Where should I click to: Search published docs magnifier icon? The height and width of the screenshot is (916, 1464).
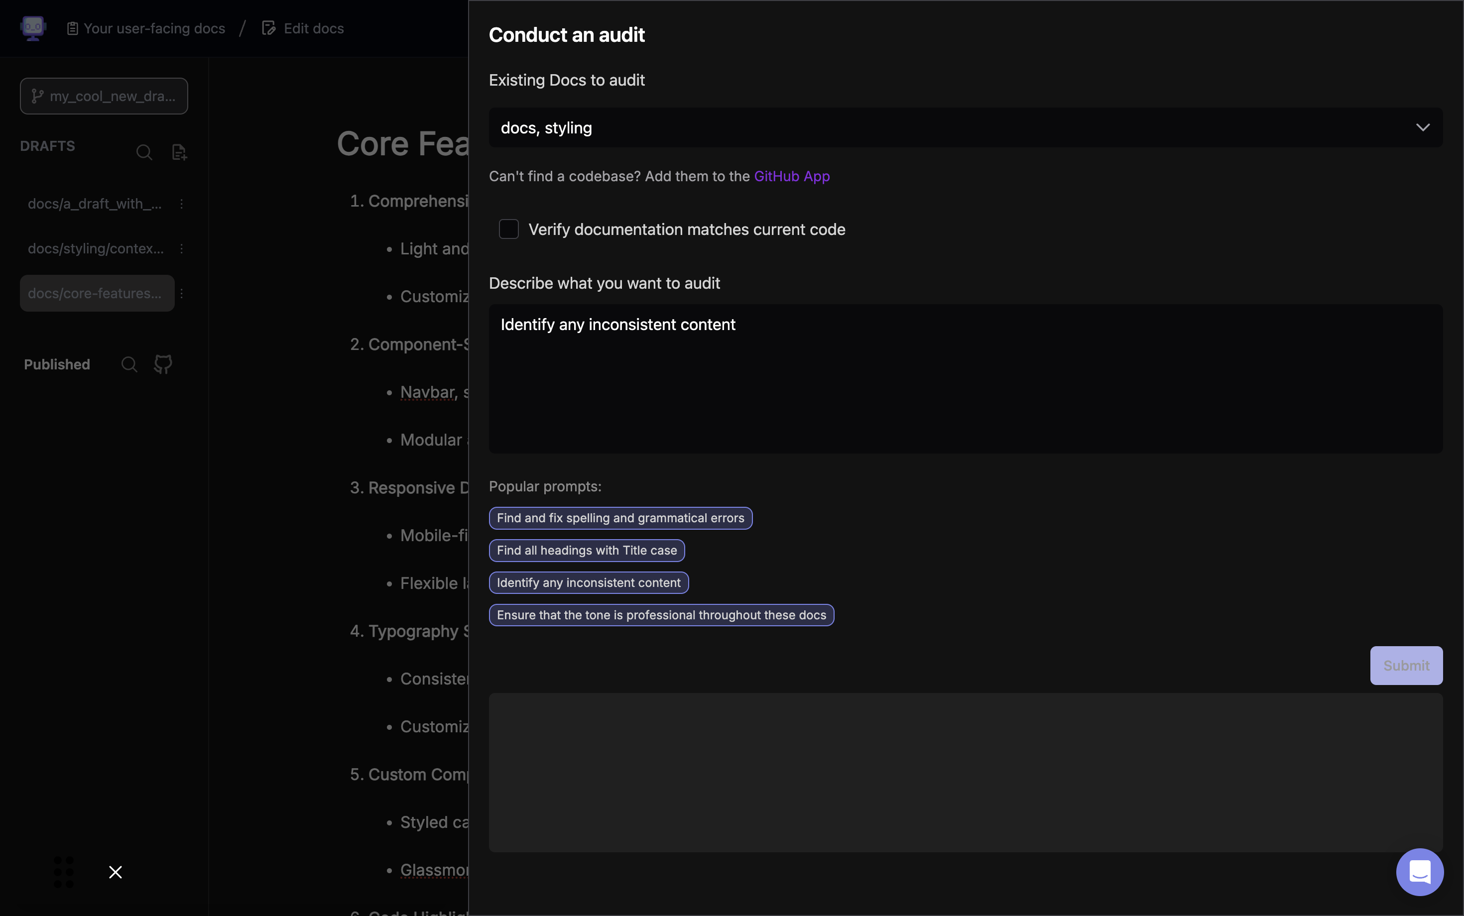tap(129, 364)
